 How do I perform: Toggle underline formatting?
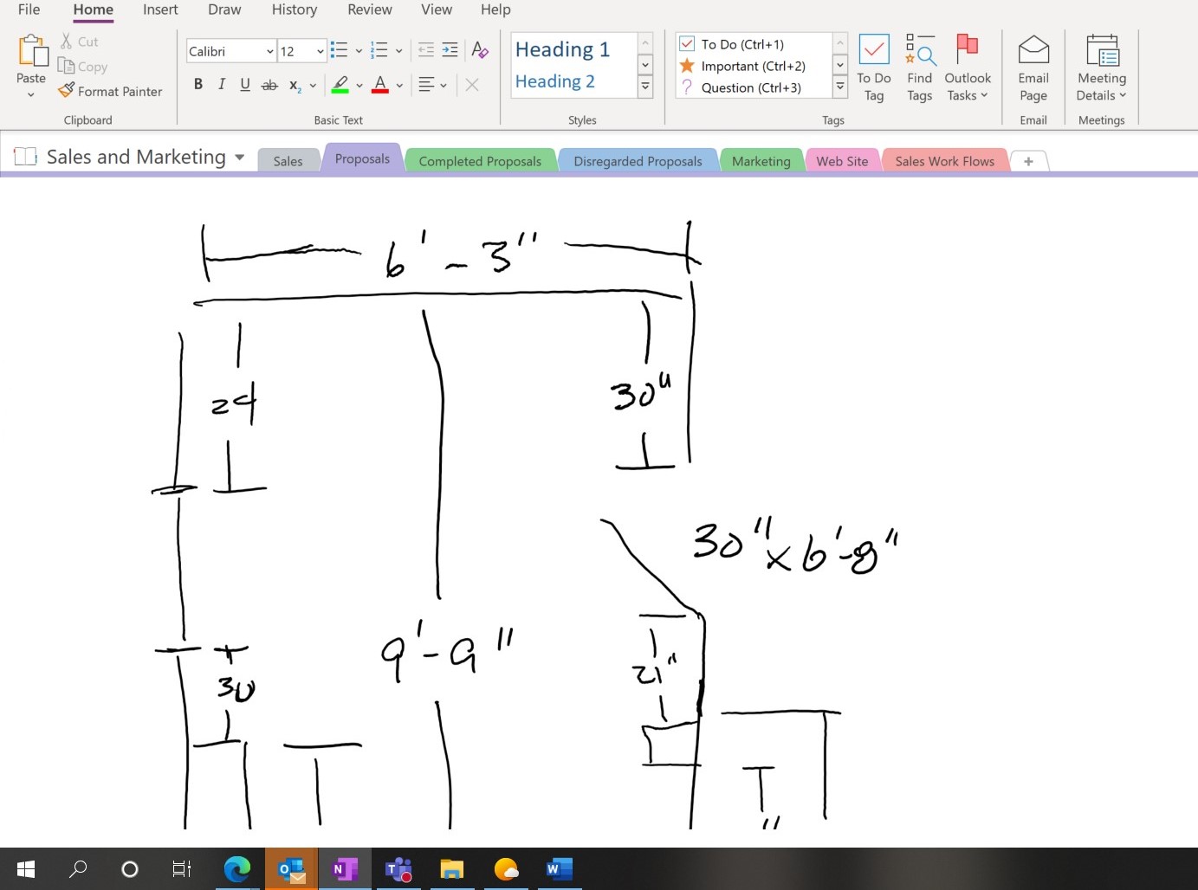point(245,84)
